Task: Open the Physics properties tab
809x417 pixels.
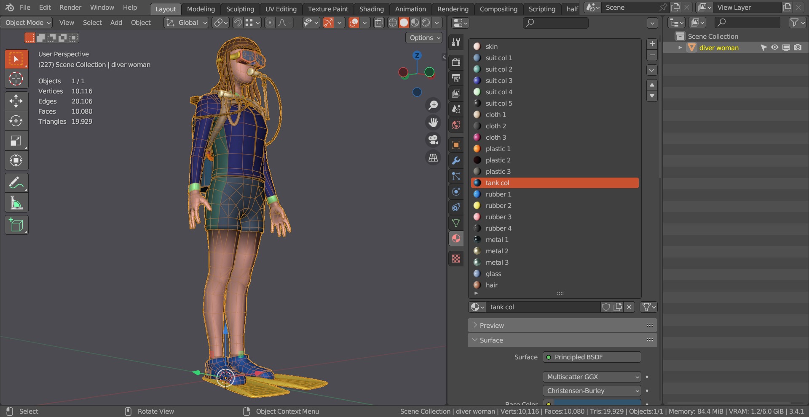Action: coord(456,191)
